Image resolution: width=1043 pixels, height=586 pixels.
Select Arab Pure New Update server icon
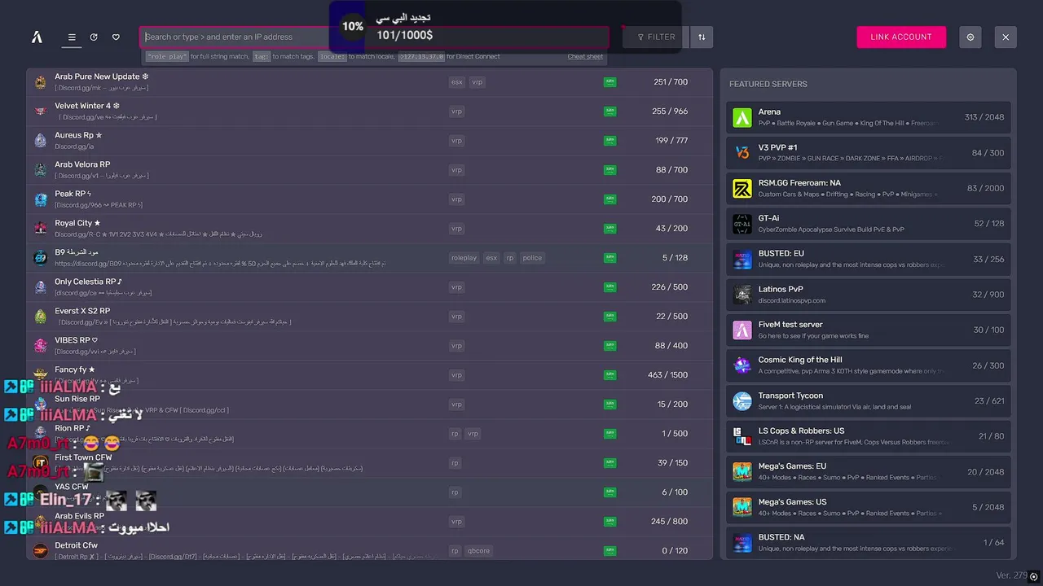click(x=41, y=82)
